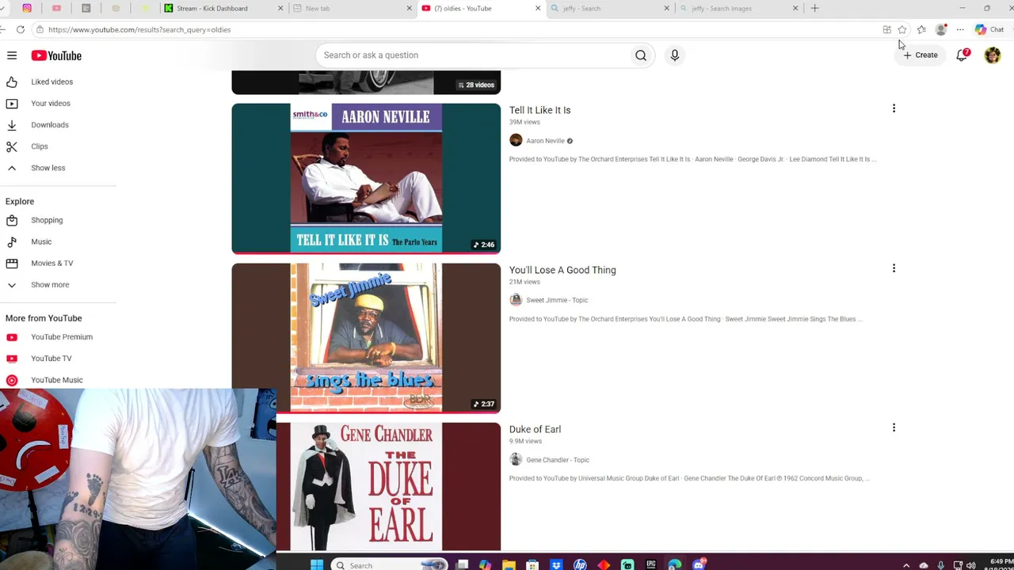Open Tell It Like It Is title

point(539,110)
